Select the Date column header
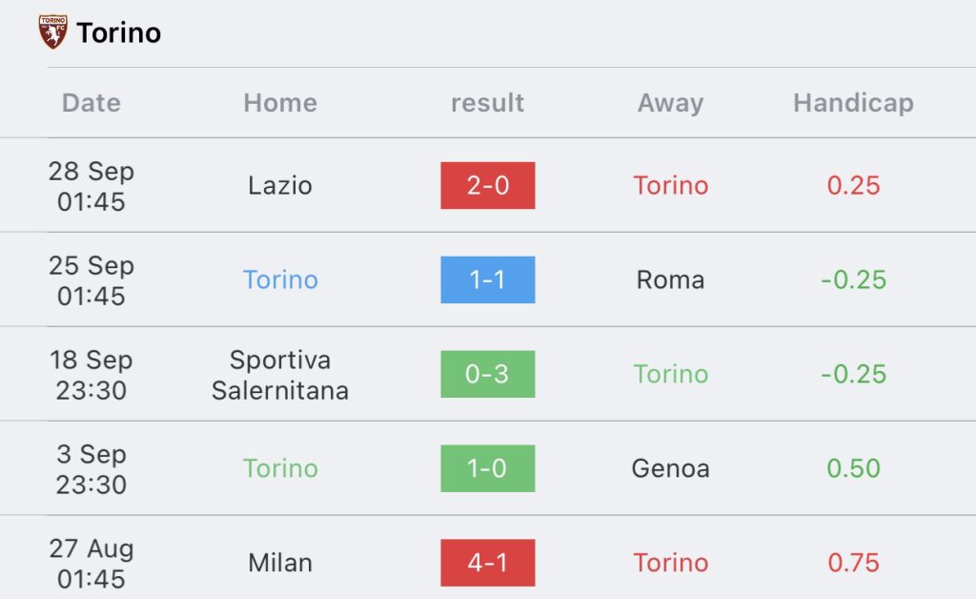Screen dimensions: 976x599 pos(91,103)
